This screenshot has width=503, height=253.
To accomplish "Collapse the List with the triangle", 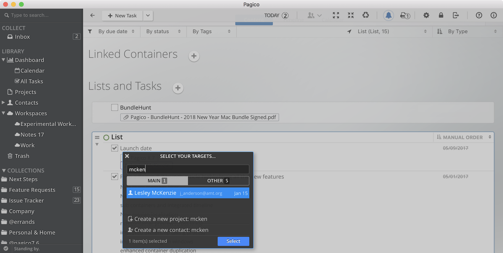I will pos(97,144).
